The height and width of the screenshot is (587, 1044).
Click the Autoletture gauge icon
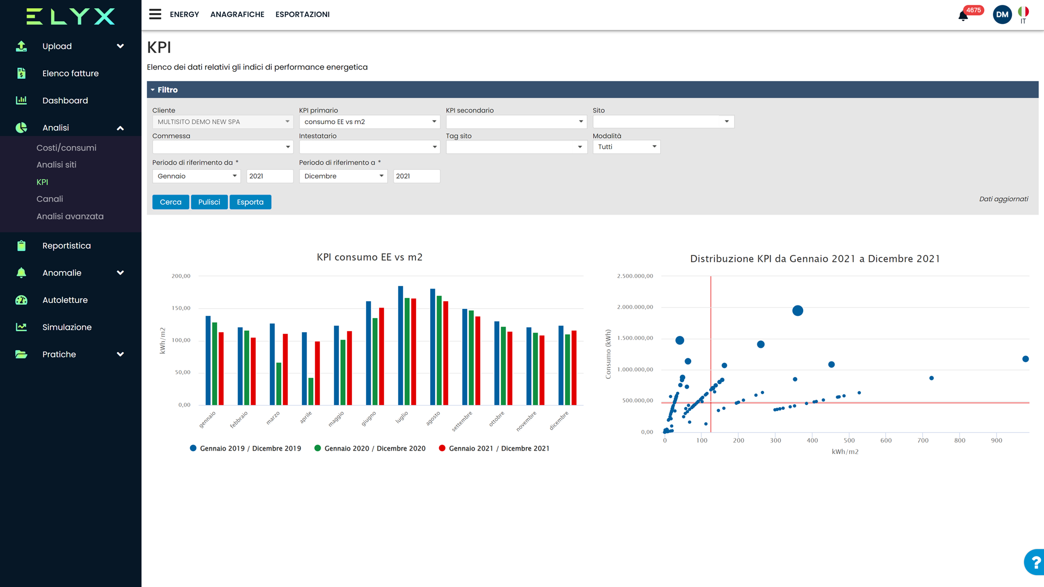pyautogui.click(x=21, y=300)
